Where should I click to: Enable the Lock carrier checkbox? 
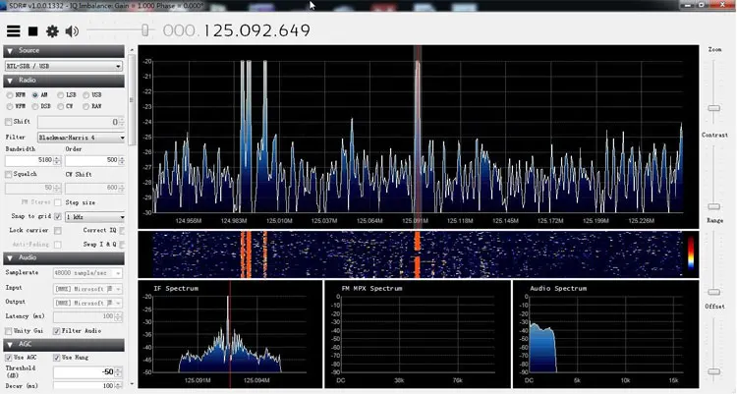(x=58, y=231)
